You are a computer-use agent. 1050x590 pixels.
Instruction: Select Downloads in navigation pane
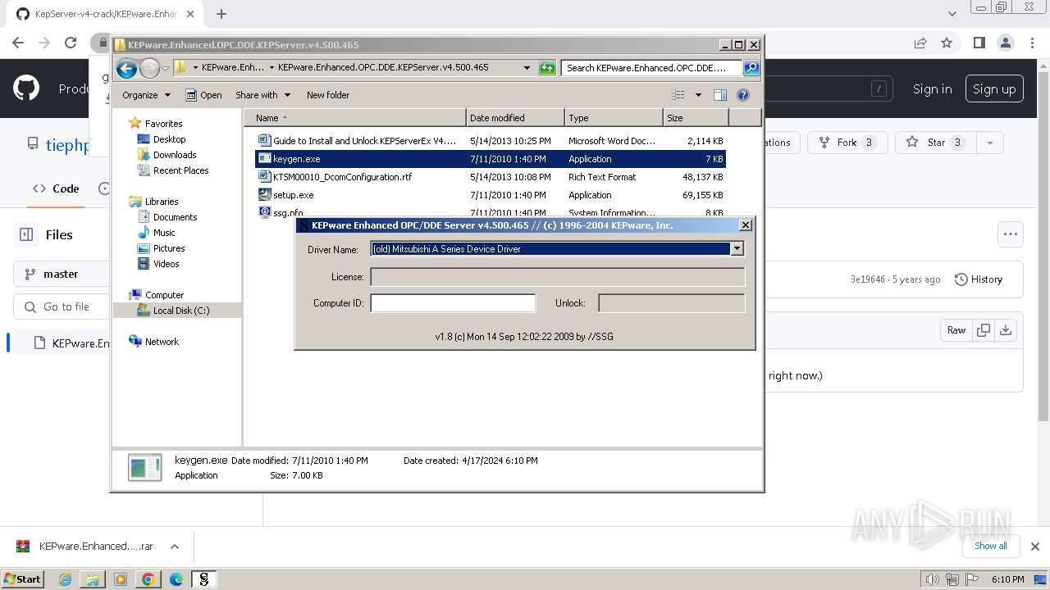175,155
